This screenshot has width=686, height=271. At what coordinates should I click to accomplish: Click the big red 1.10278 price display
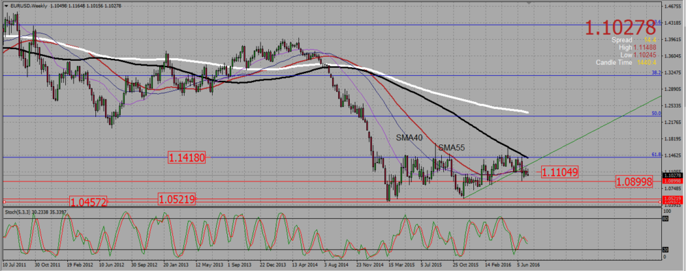click(x=620, y=27)
